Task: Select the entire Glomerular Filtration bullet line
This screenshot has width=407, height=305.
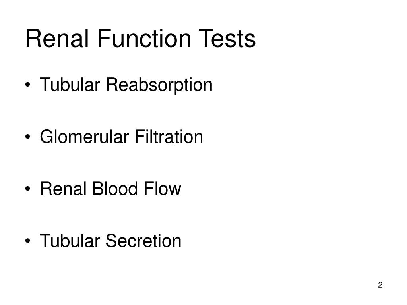Action: tap(114, 137)
